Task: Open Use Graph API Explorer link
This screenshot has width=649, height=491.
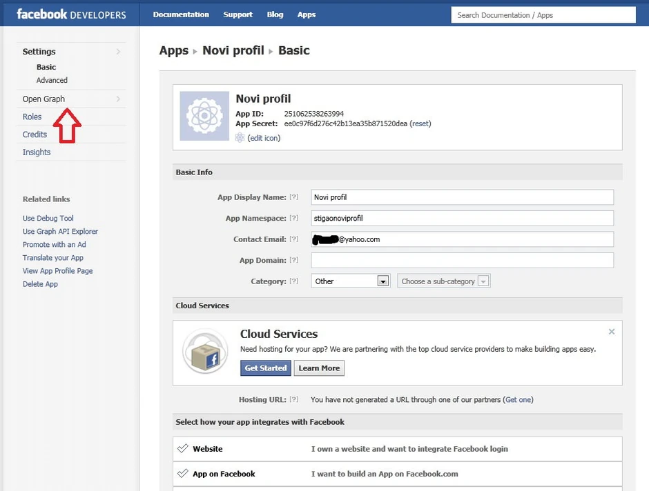Action: click(x=60, y=232)
